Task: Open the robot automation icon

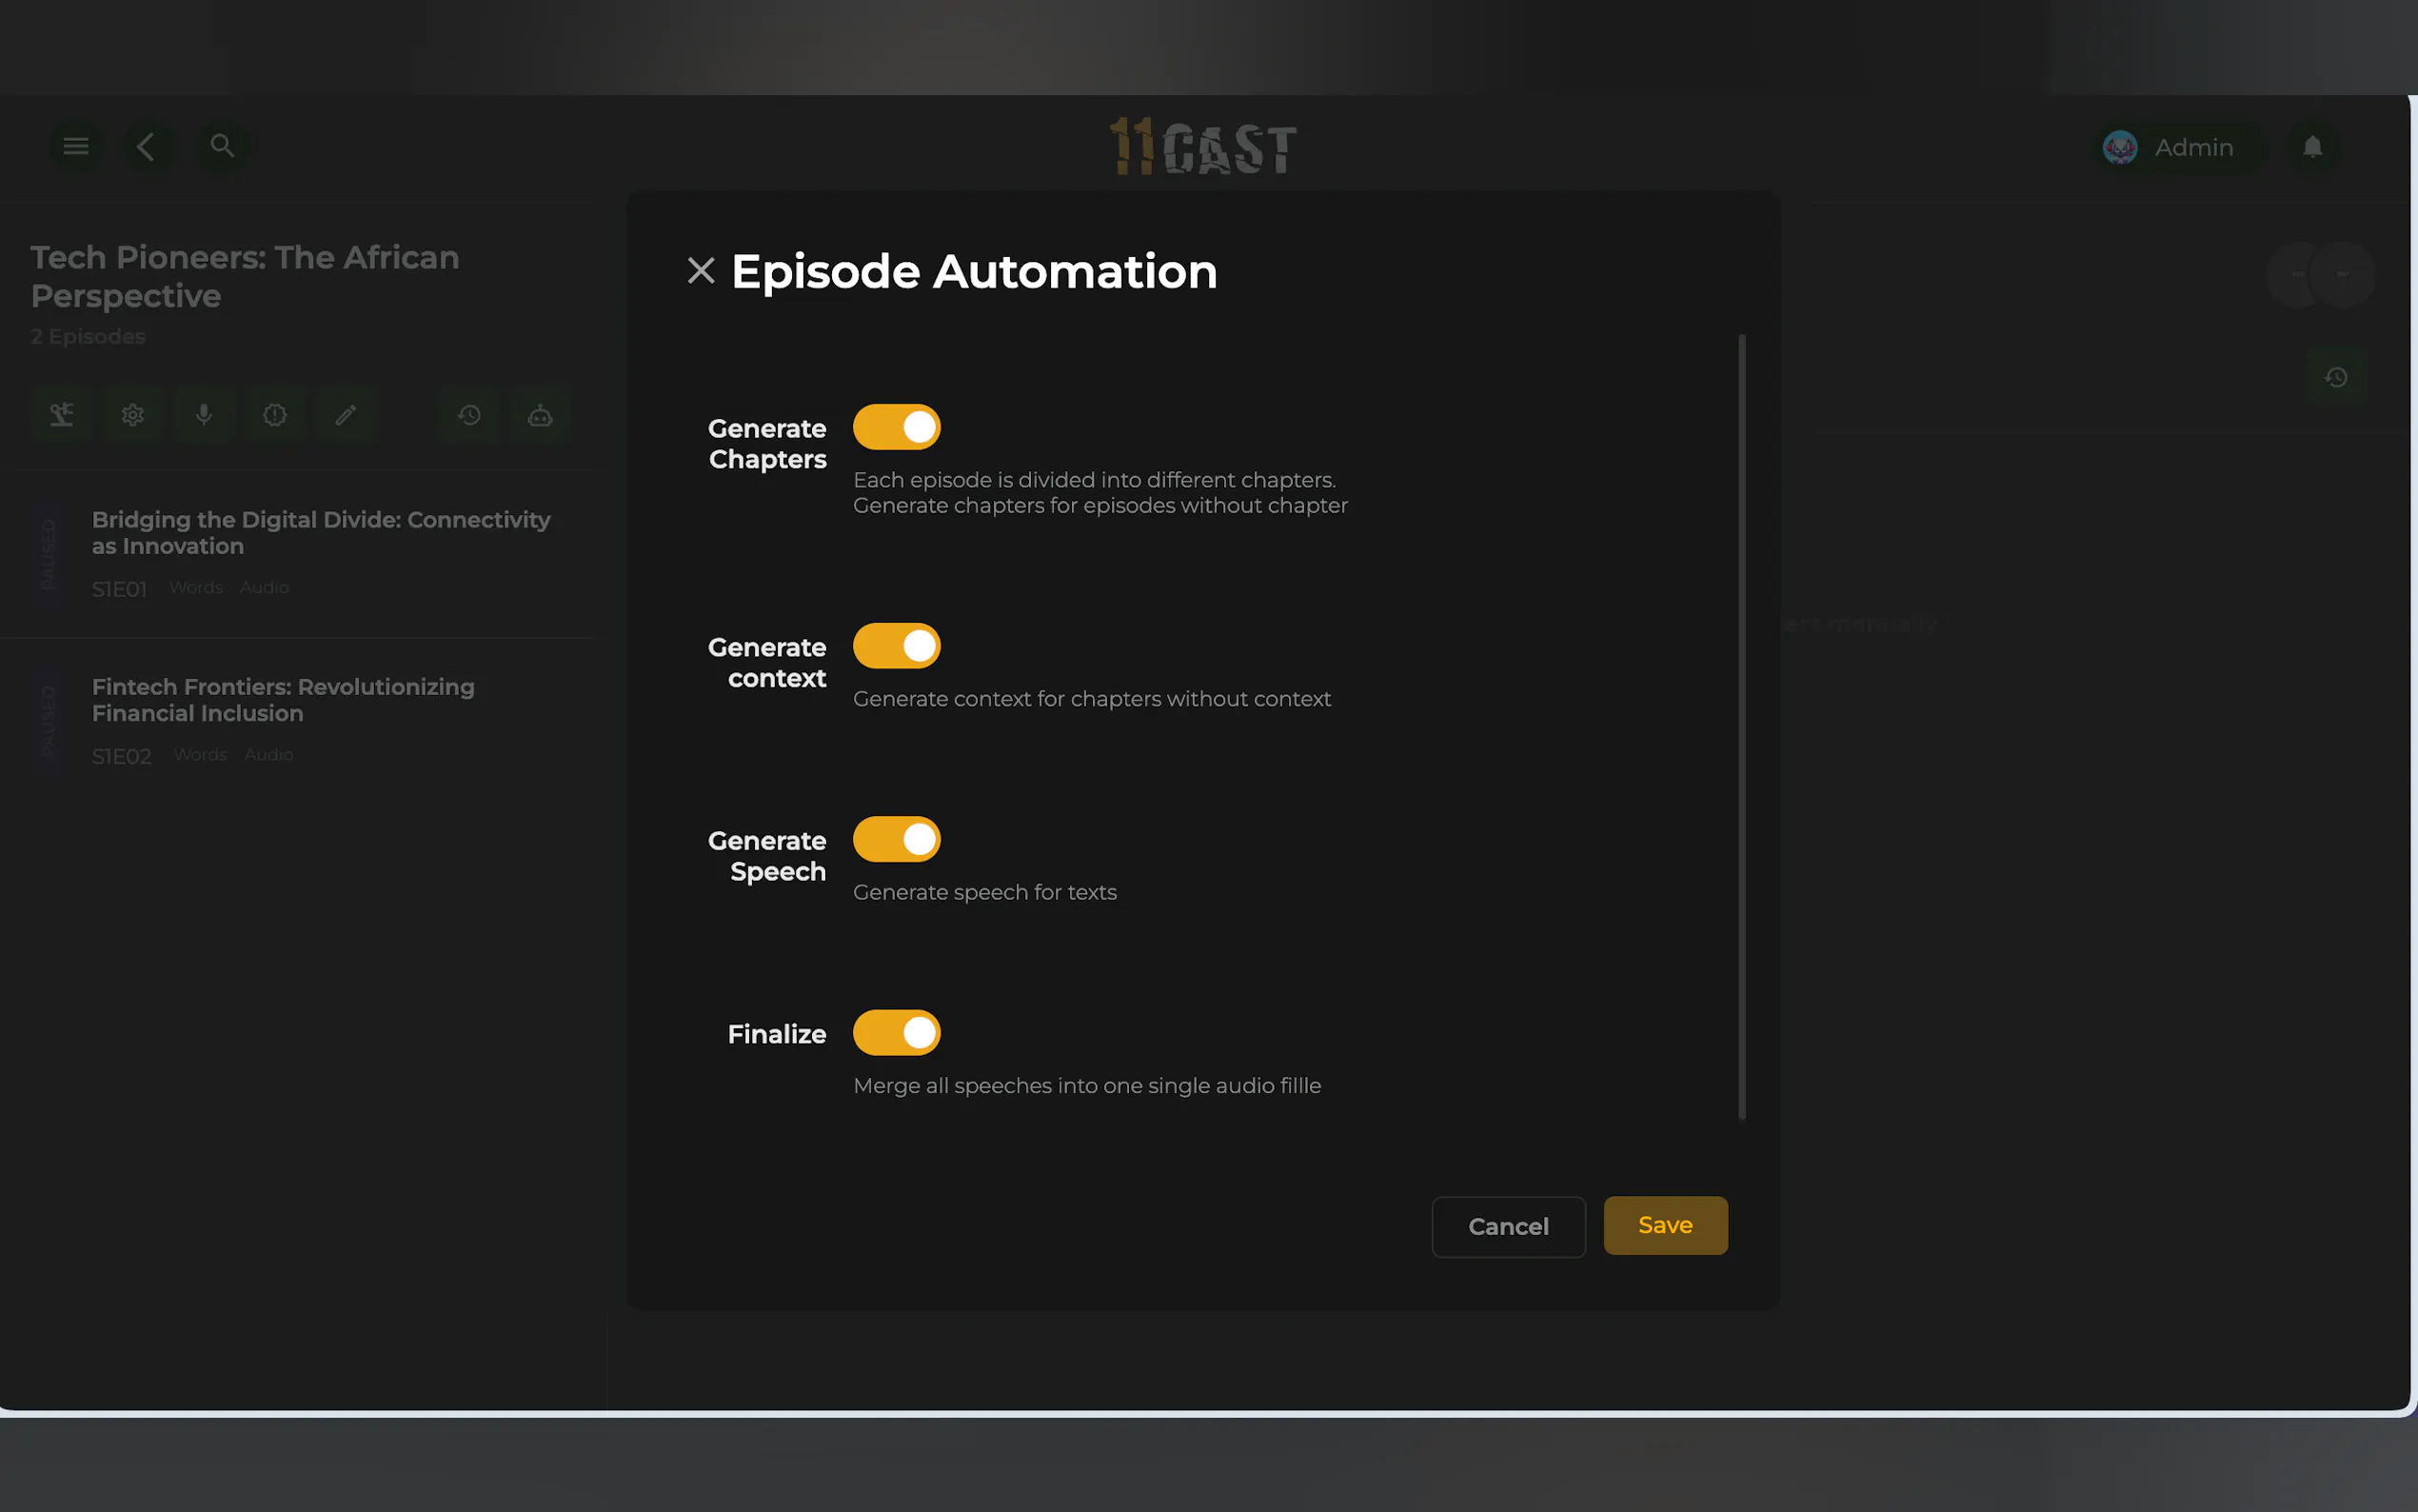Action: (540, 414)
